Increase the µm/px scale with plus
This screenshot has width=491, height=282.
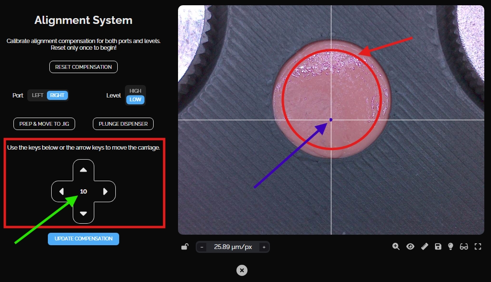[263, 247]
